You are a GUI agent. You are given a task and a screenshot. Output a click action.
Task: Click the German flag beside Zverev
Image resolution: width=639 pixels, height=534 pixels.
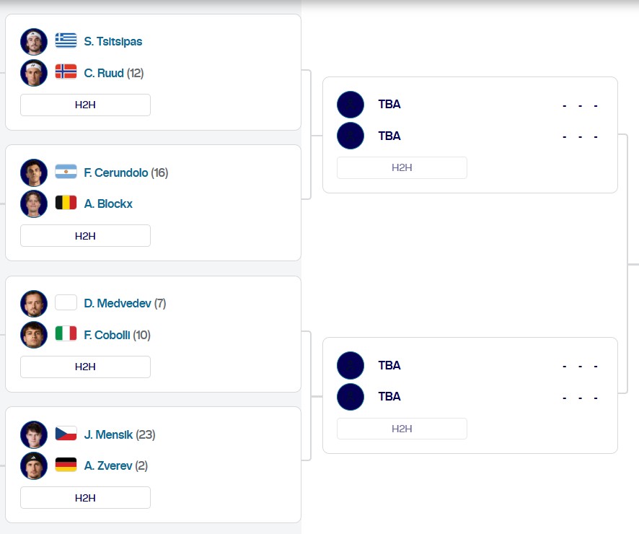tap(66, 465)
